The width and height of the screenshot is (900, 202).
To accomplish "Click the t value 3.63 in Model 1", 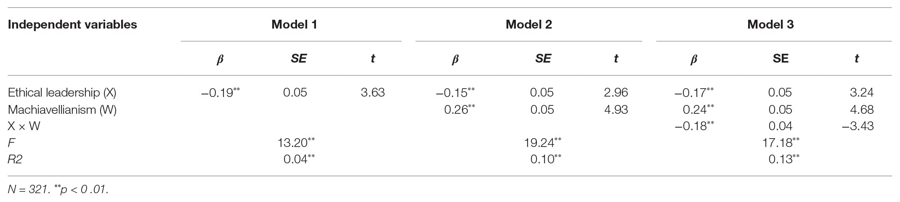I will point(372,92).
